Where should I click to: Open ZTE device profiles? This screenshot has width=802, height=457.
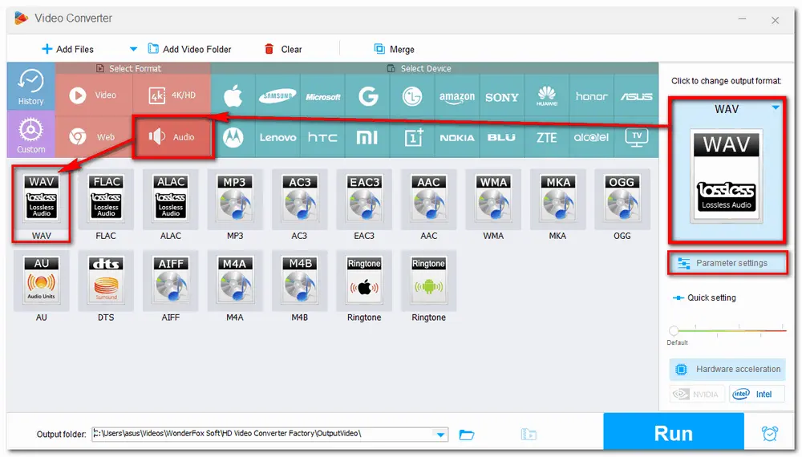click(547, 138)
